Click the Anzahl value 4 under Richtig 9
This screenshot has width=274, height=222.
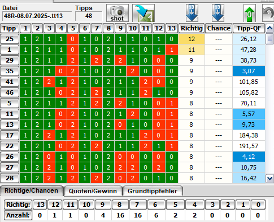click(x=103, y=215)
